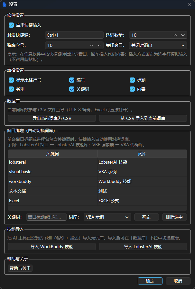
Task: Confirm settings with bottom 确定 button
Action: [x=150, y=281]
